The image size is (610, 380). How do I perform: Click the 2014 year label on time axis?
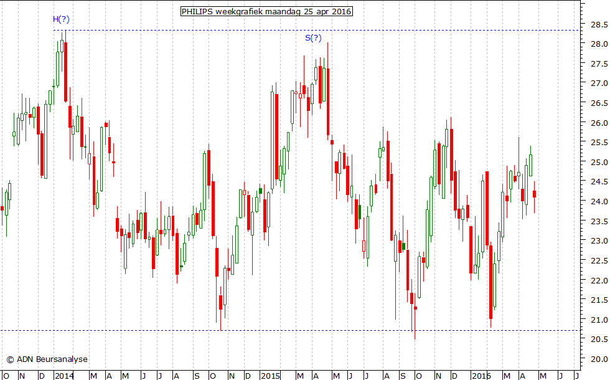point(64,376)
